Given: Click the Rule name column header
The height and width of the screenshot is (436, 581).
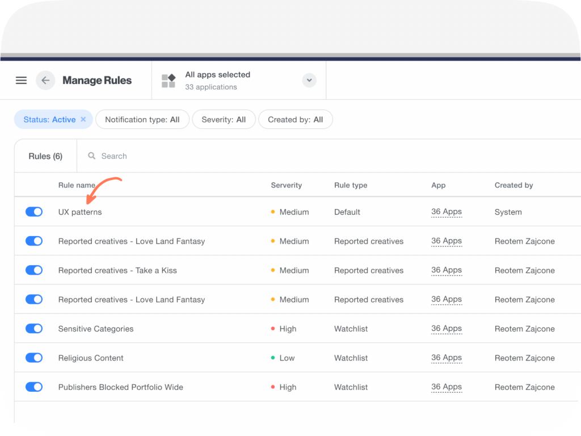Looking at the screenshot, I should 77,185.
